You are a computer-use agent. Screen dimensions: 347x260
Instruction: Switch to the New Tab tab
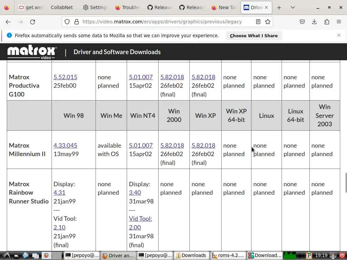[x=223, y=7]
